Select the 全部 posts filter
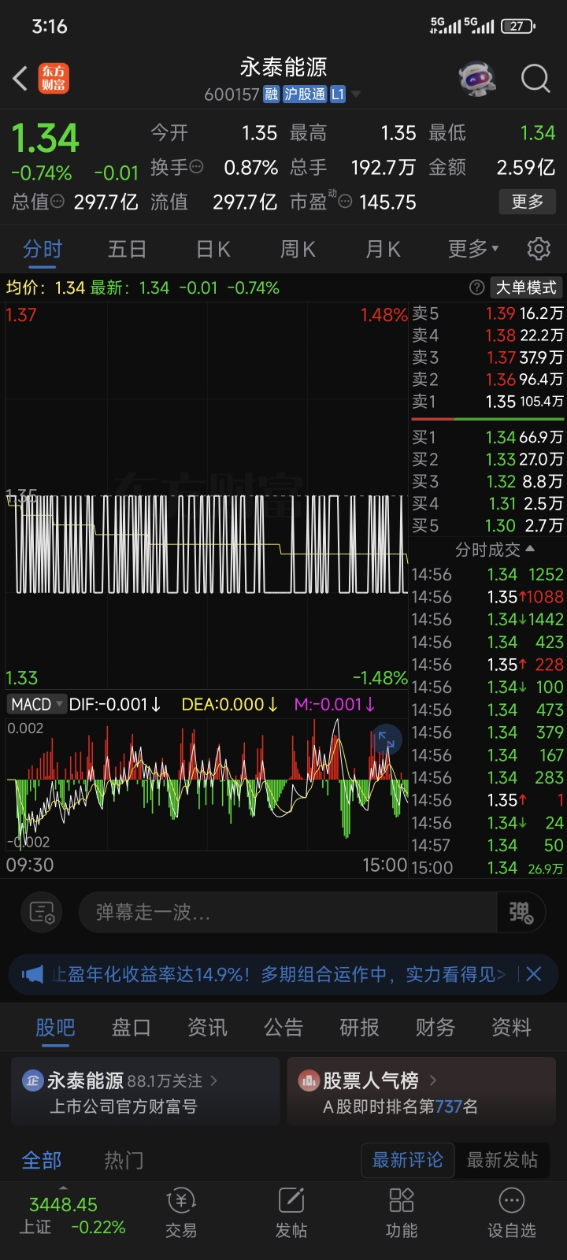567x1260 pixels. [42, 1160]
